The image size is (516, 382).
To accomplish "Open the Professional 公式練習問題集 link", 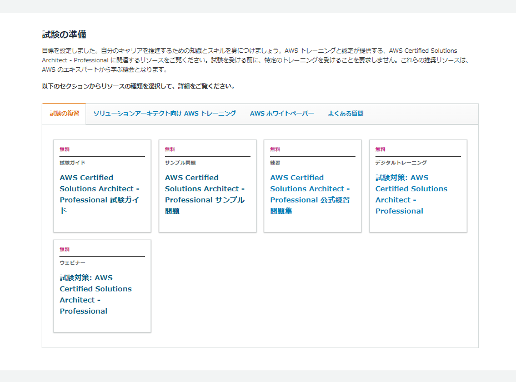I will 310,194.
